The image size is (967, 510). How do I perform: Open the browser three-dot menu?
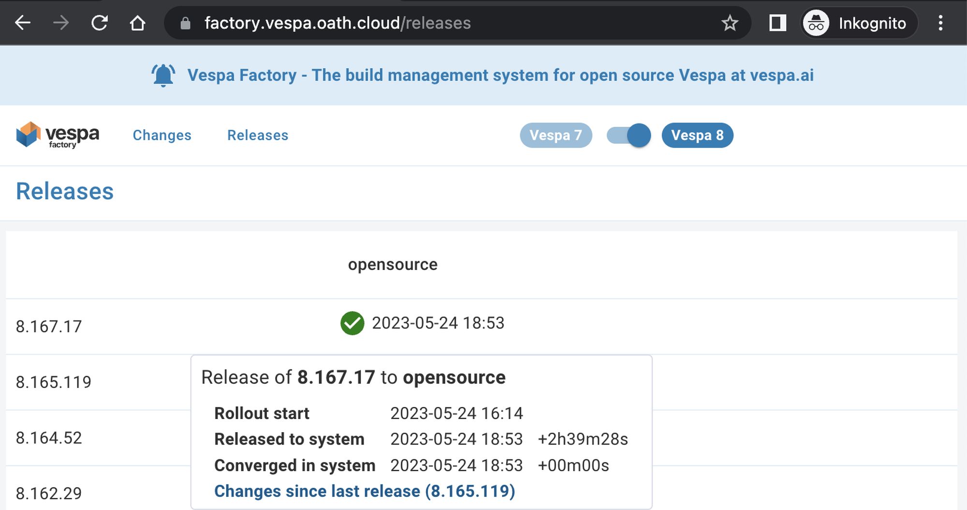pos(940,23)
